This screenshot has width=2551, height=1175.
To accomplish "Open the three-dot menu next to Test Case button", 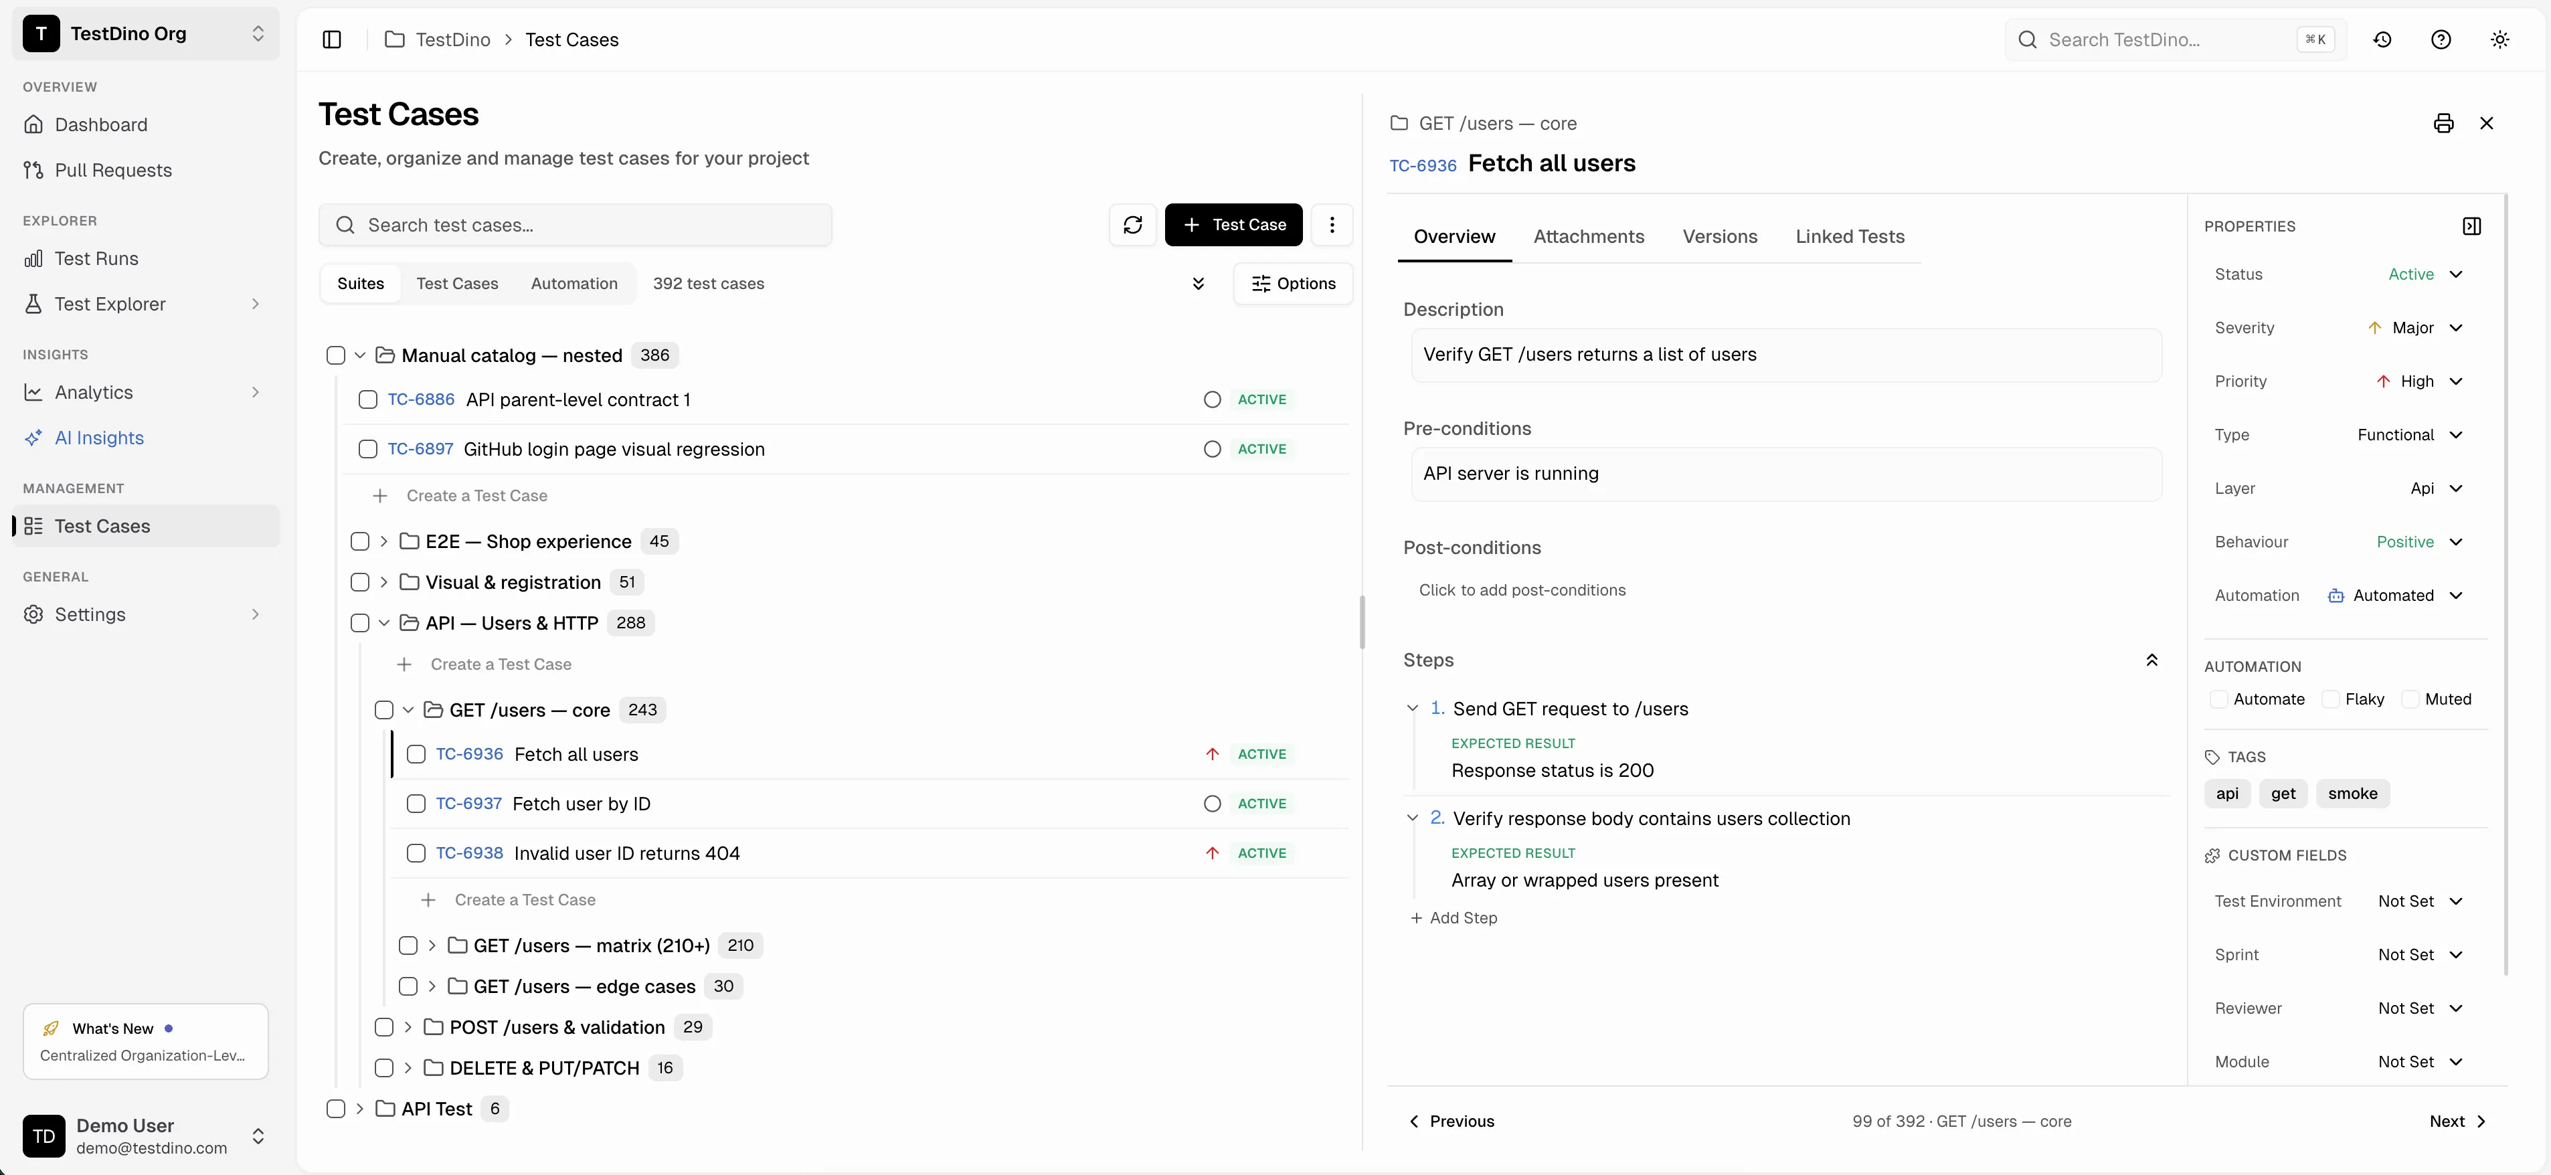I will coord(1333,225).
